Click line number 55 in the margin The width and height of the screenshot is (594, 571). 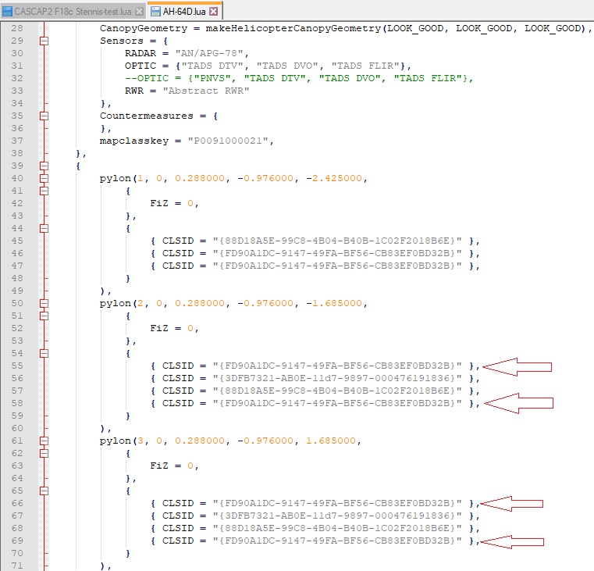(17, 366)
